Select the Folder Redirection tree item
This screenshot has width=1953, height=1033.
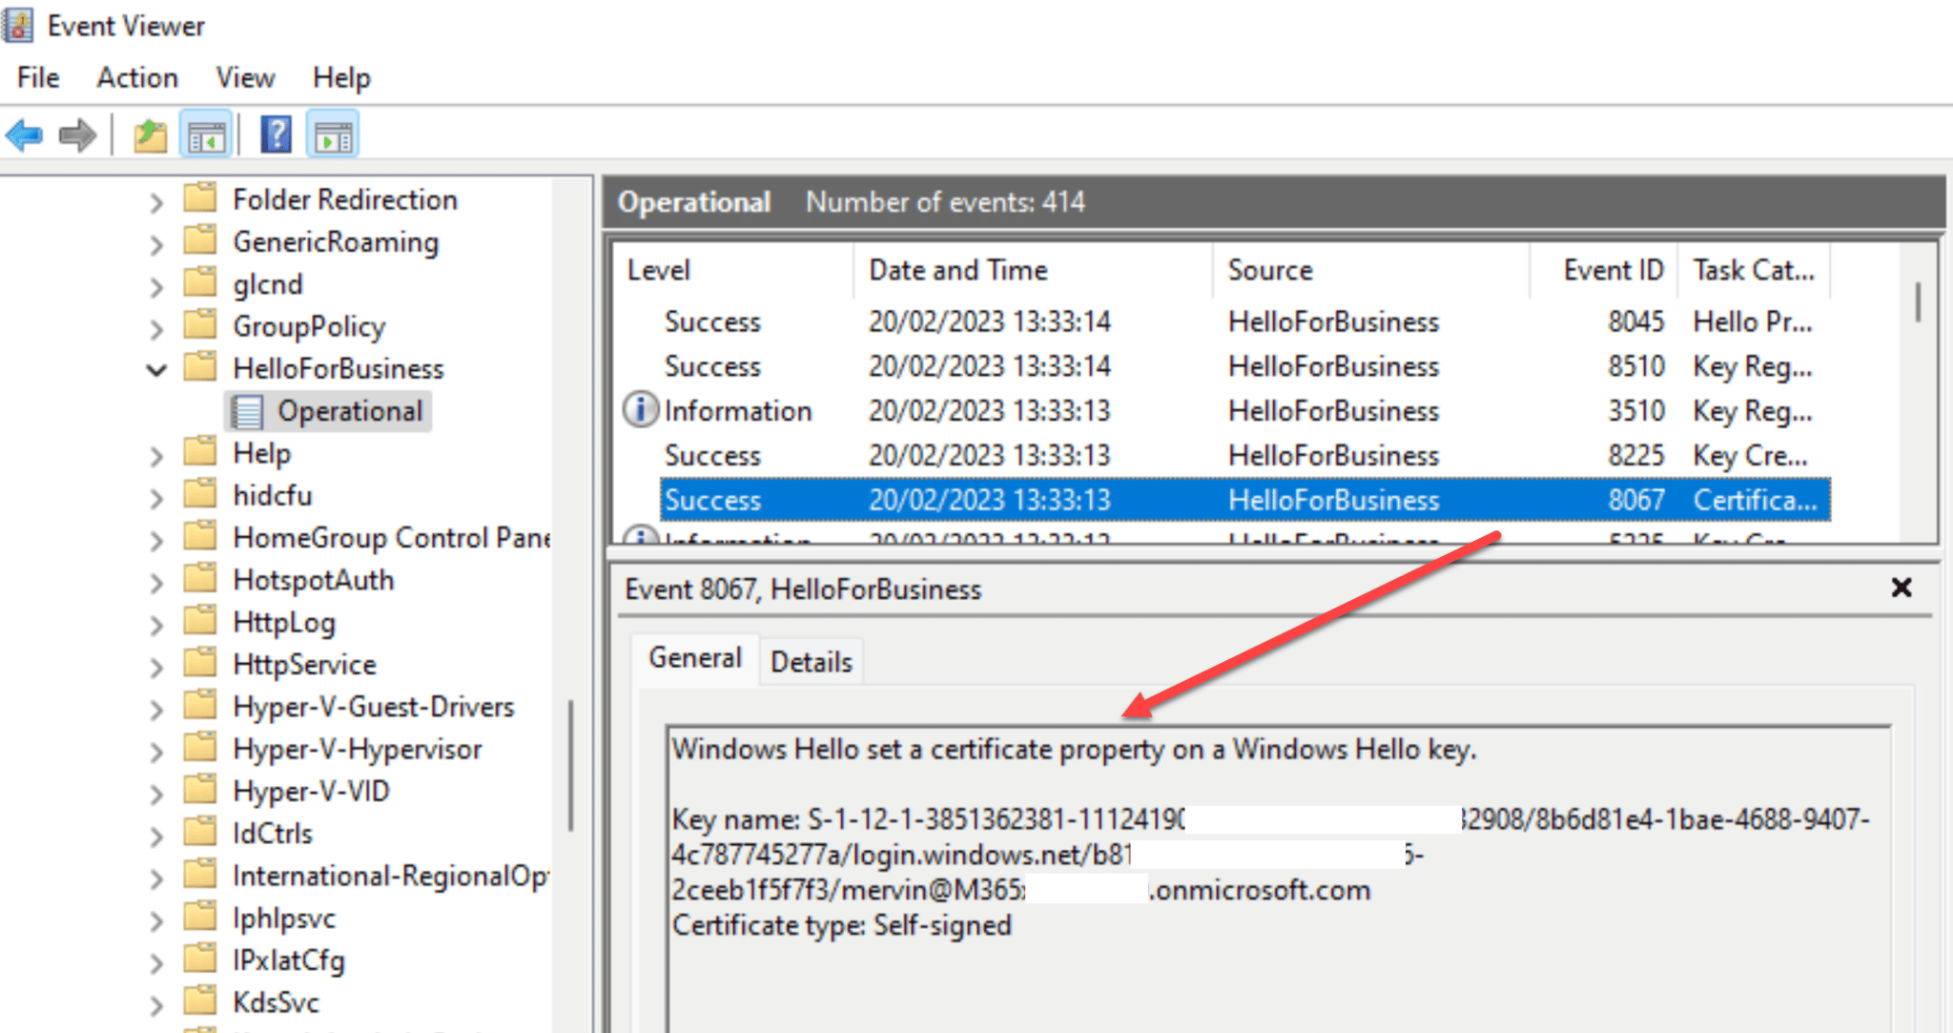[344, 199]
